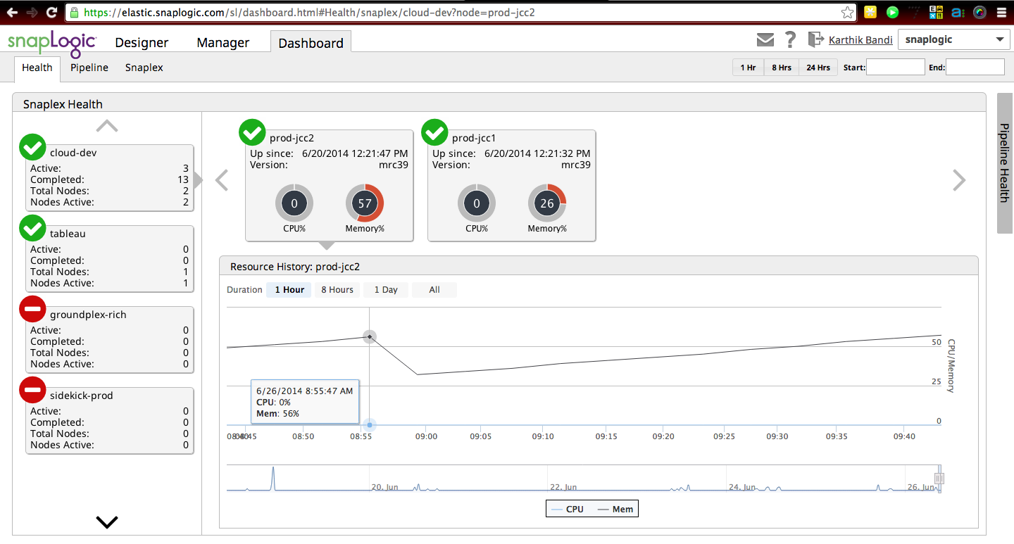Screen dimensions: 1014x544
Task: Open the snaplogic organization dropdown
Action: [x=954, y=39]
